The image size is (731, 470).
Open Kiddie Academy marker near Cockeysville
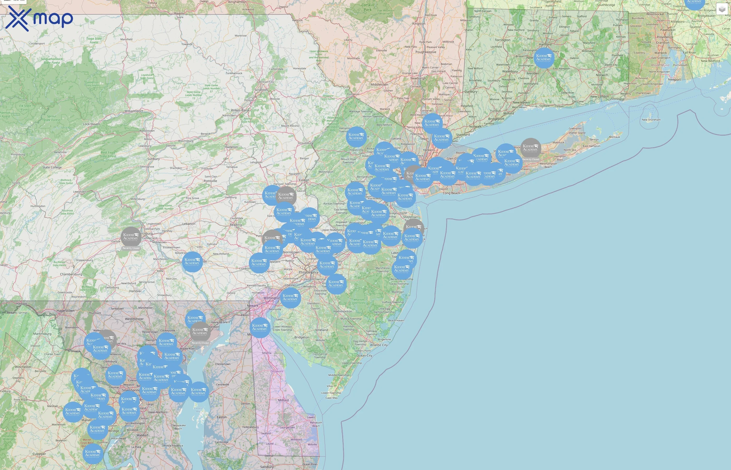coord(167,342)
